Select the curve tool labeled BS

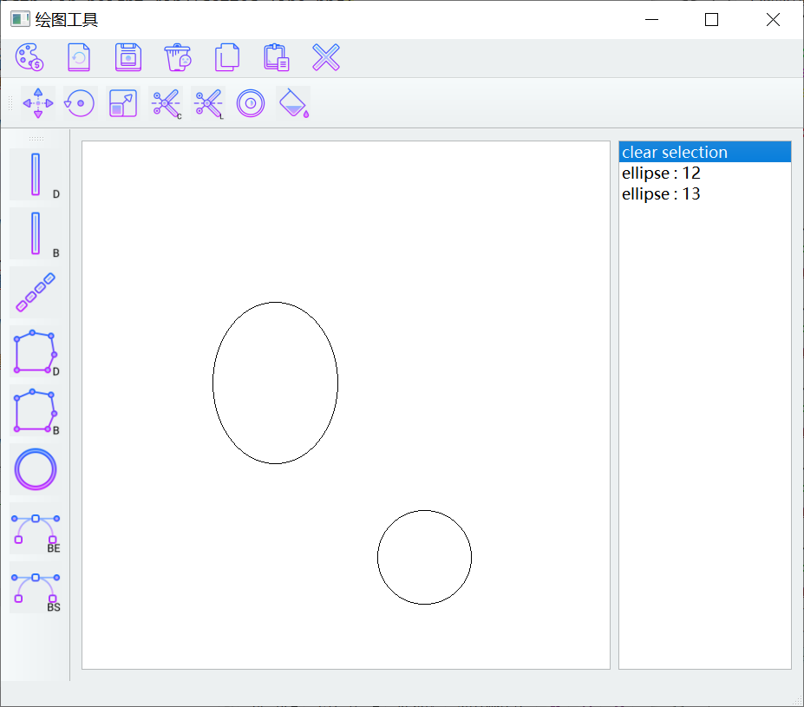tap(36, 587)
